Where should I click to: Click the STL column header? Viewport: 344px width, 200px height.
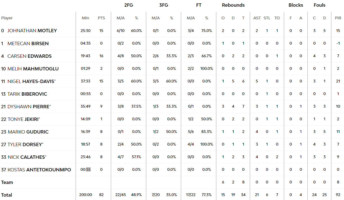coord(267,18)
